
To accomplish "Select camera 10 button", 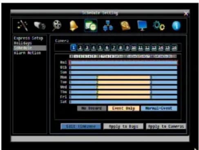I will [134, 48].
